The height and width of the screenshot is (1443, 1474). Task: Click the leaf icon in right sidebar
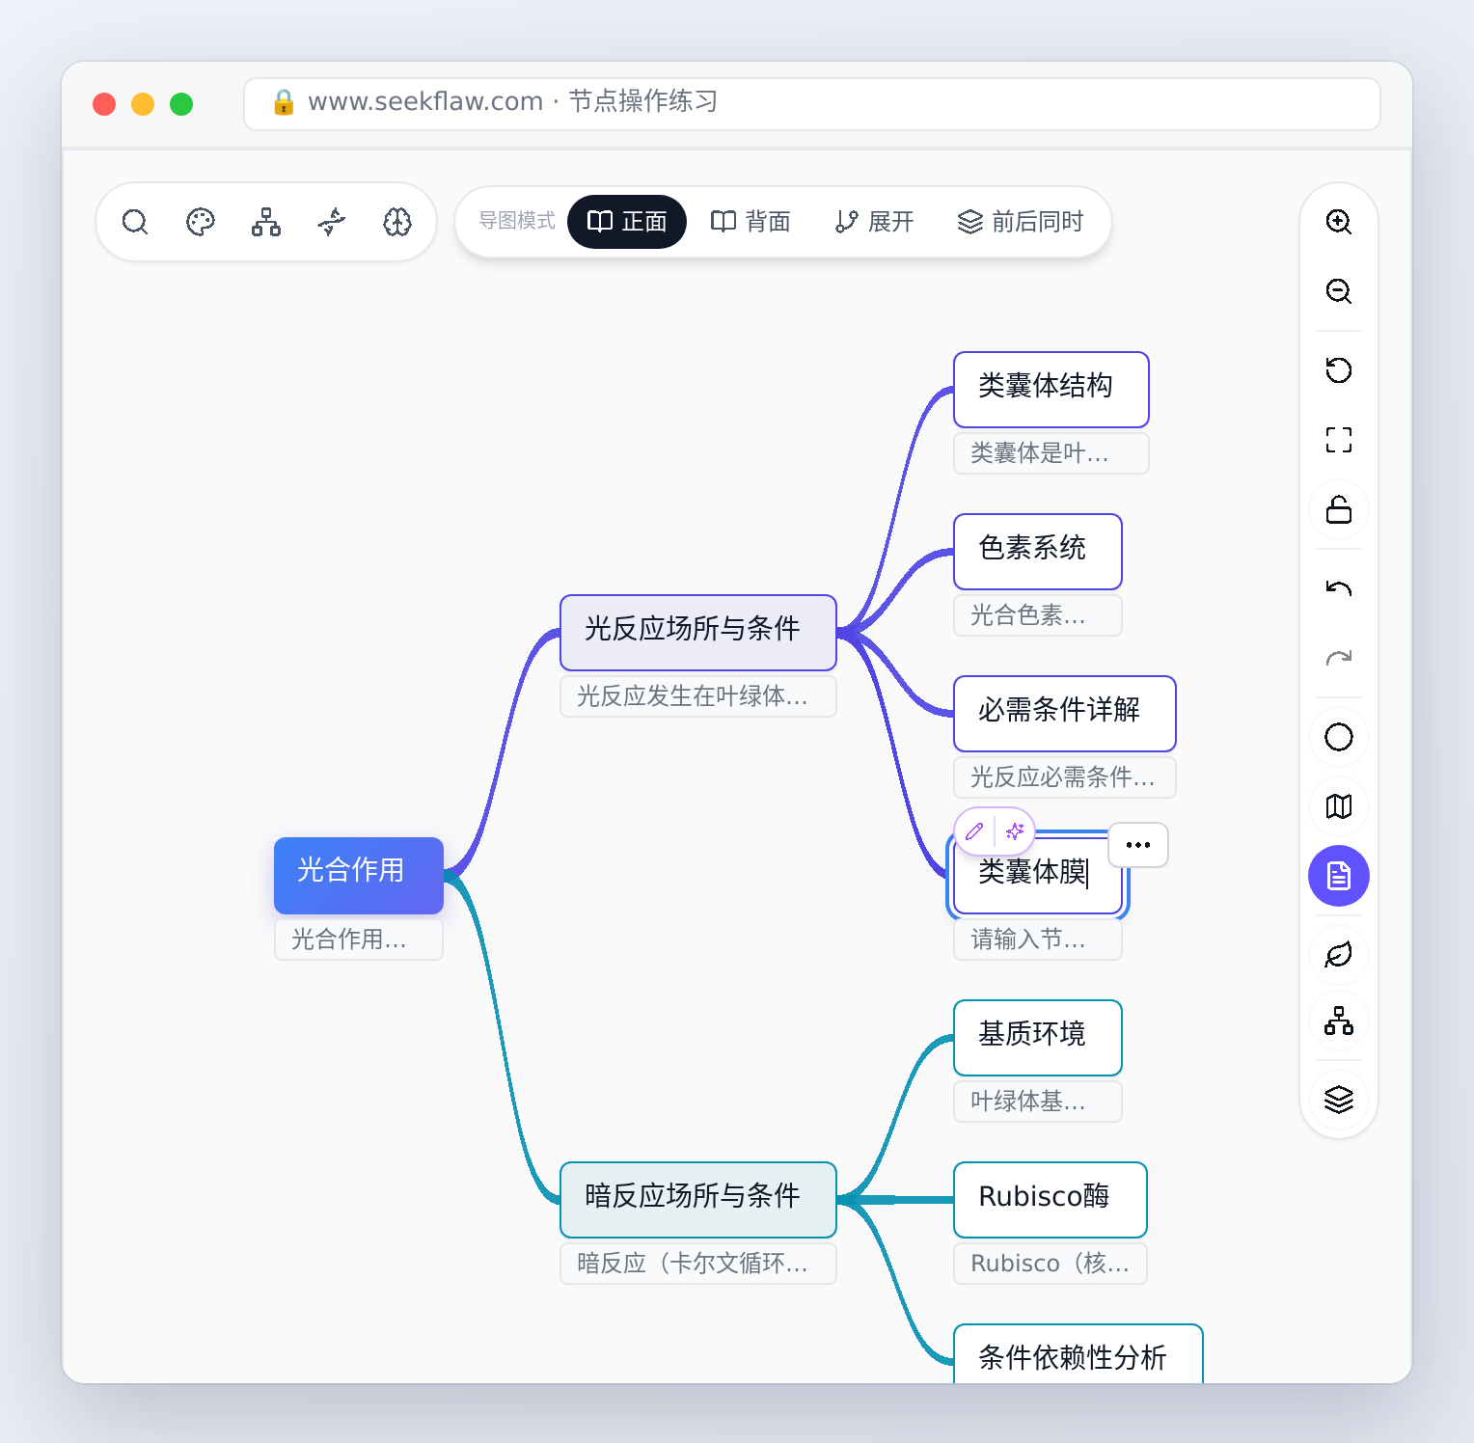tap(1339, 955)
